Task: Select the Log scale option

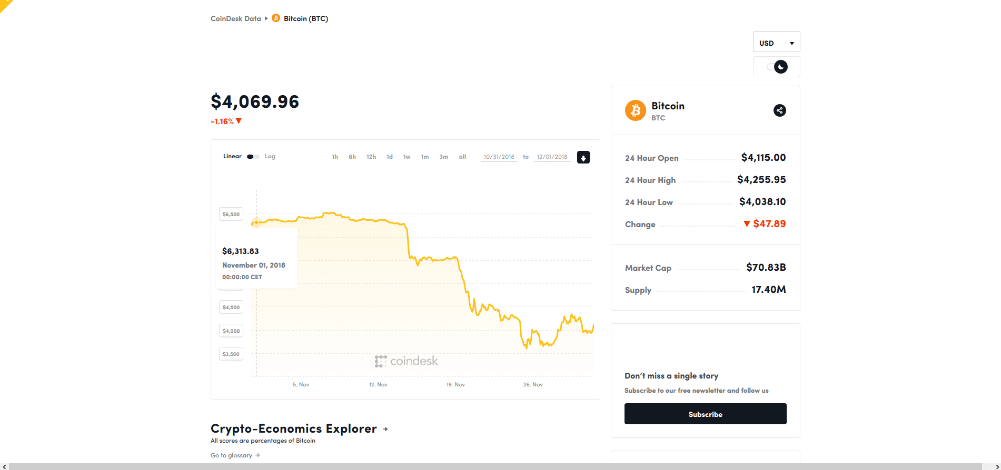Action: click(x=270, y=157)
